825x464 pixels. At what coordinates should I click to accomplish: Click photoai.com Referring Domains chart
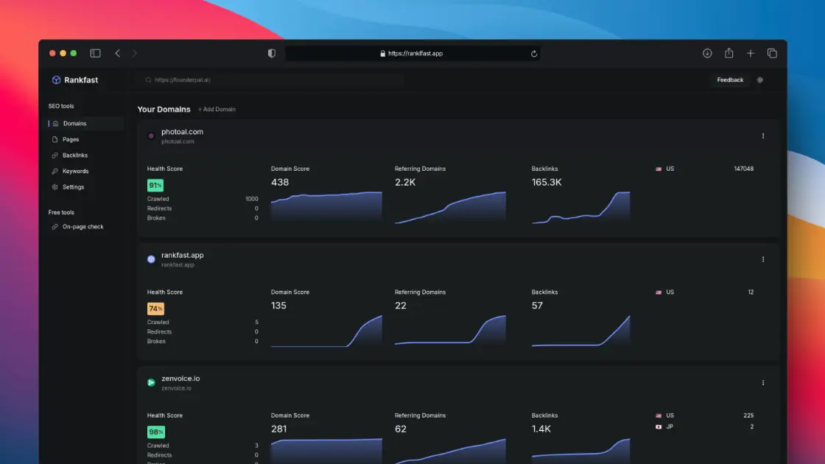450,207
